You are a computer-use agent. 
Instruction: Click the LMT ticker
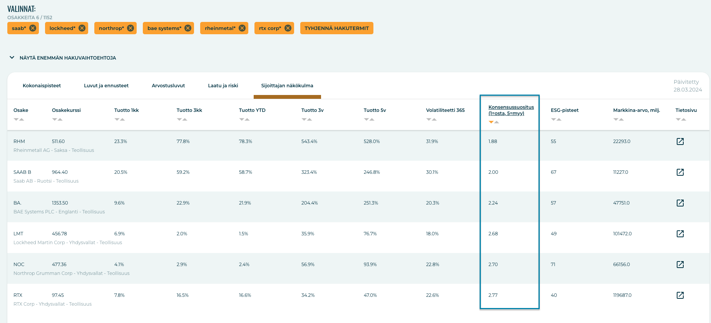[x=18, y=234]
